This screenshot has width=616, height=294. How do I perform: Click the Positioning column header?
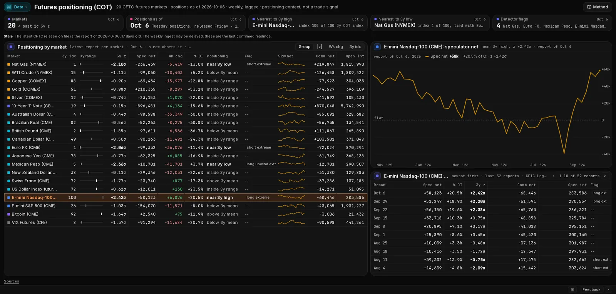pyautogui.click(x=217, y=56)
